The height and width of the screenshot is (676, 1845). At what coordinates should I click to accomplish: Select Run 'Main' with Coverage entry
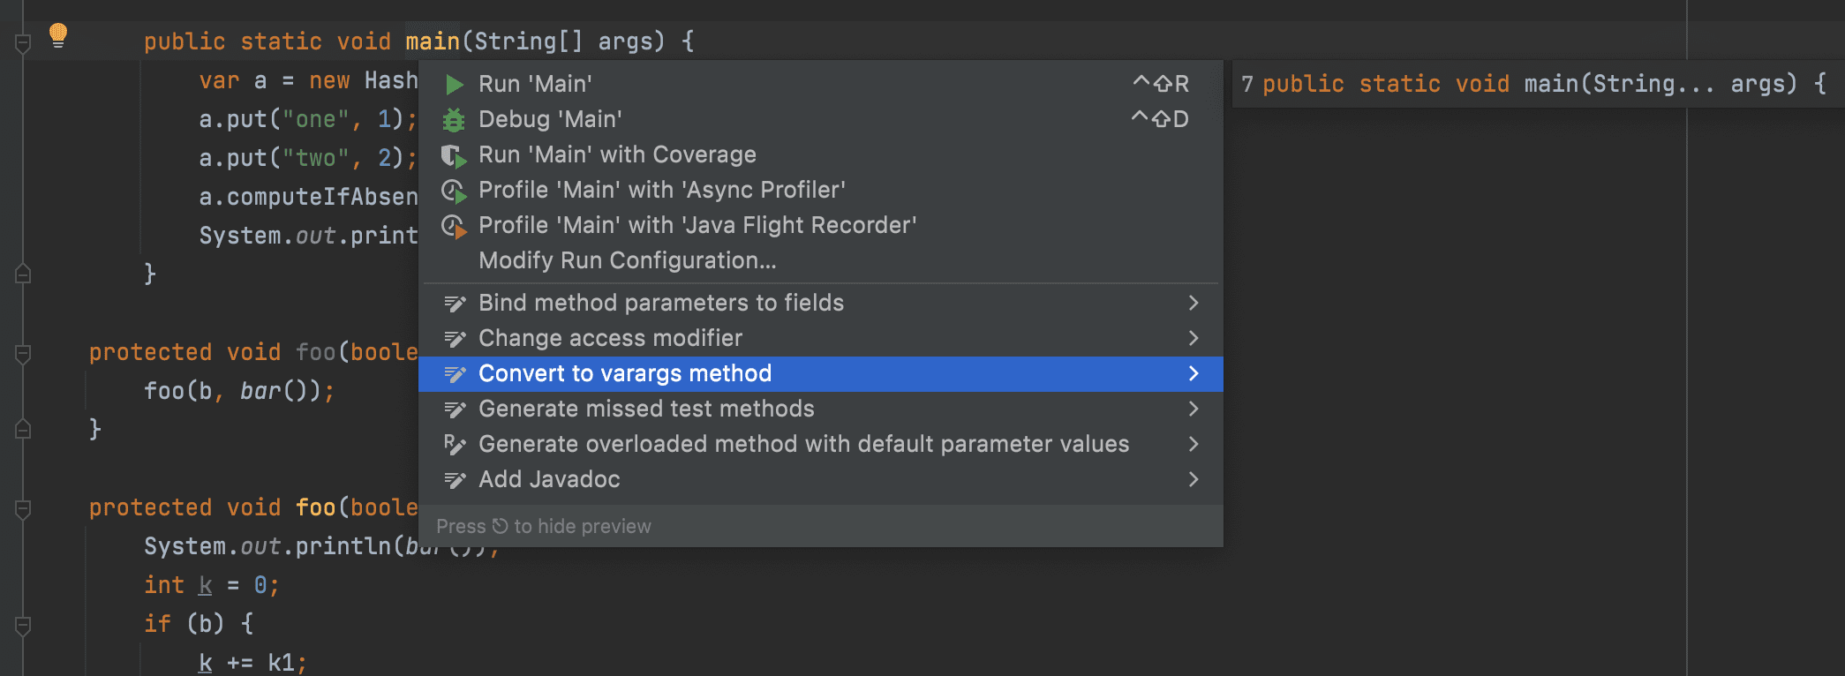tap(821, 155)
